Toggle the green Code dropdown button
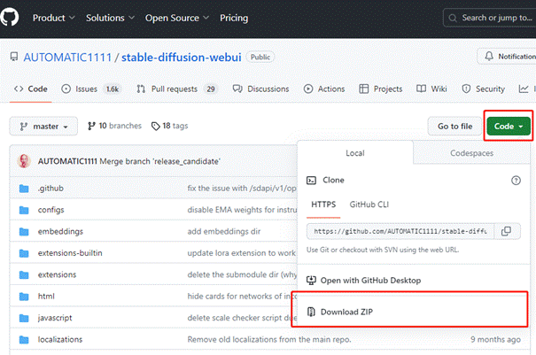 [x=508, y=127]
